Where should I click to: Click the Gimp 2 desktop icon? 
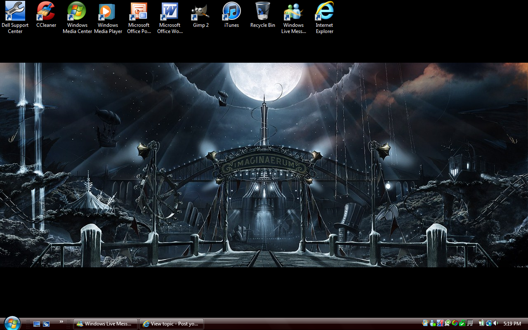[201, 12]
